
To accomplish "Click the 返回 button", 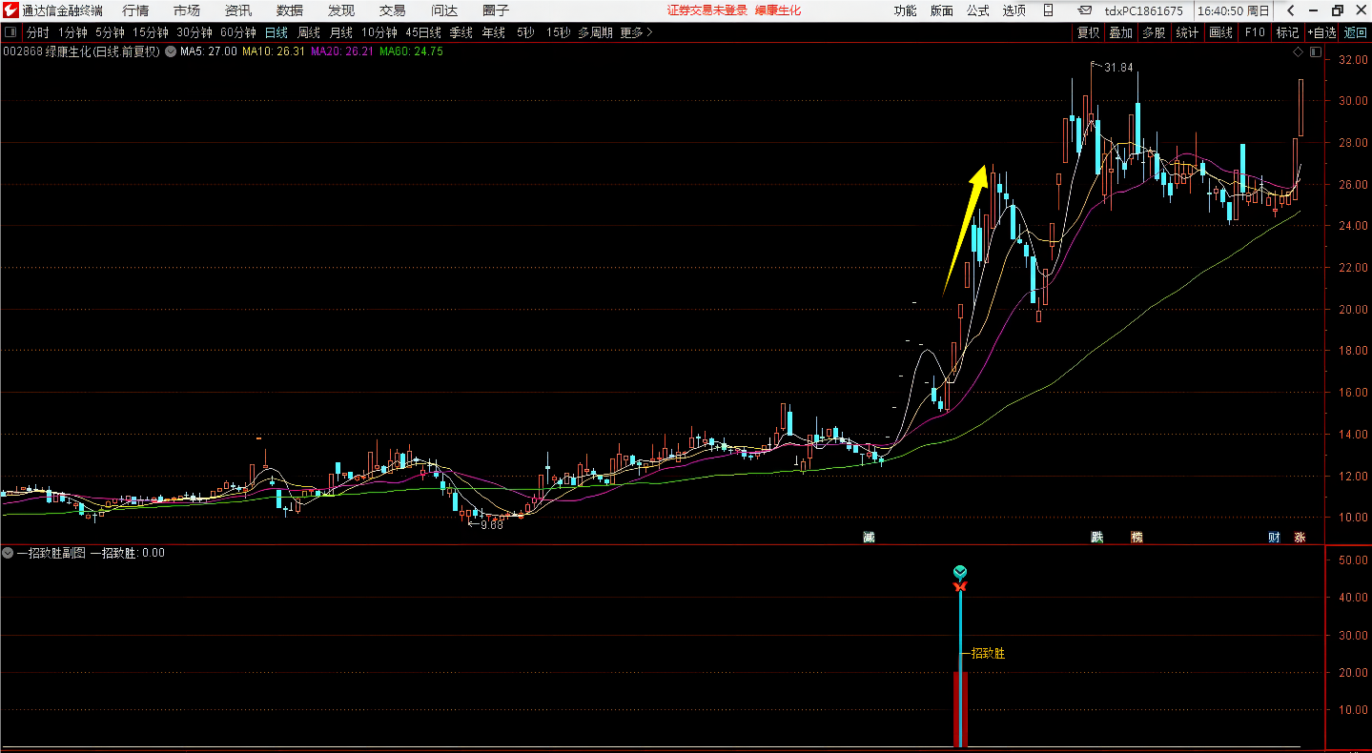I will [1355, 32].
